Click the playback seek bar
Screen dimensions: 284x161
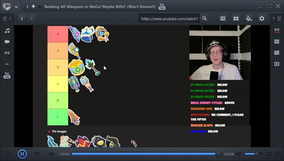click(x=146, y=154)
